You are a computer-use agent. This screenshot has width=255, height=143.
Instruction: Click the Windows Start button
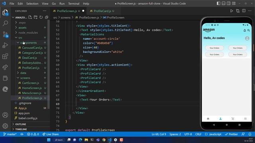[x=49, y=140]
